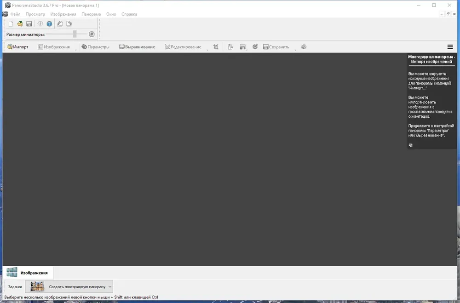Open the hamburger menu icon
This screenshot has height=303, width=460.
(450, 47)
